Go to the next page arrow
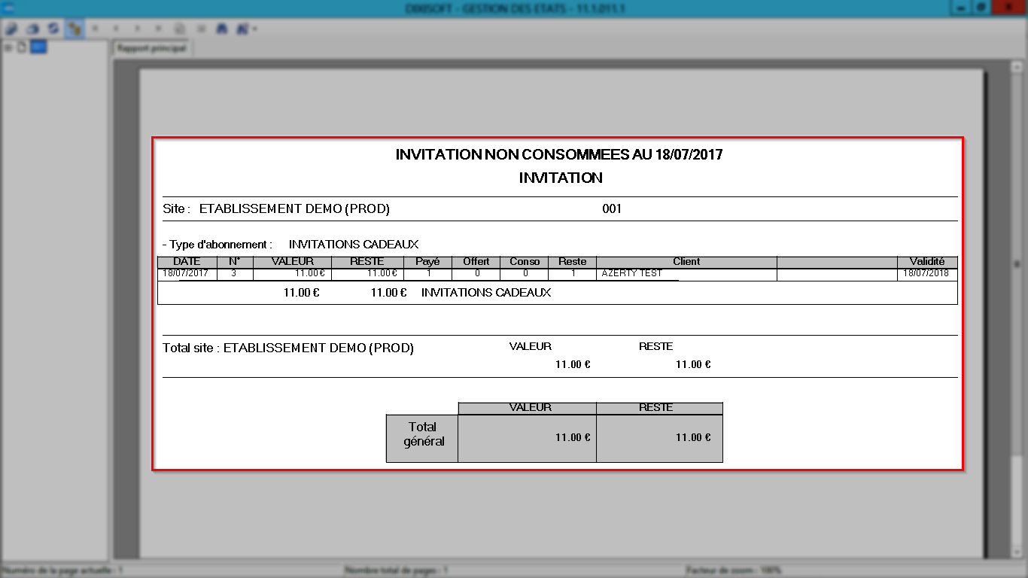The height and width of the screenshot is (578, 1028). [x=138, y=29]
